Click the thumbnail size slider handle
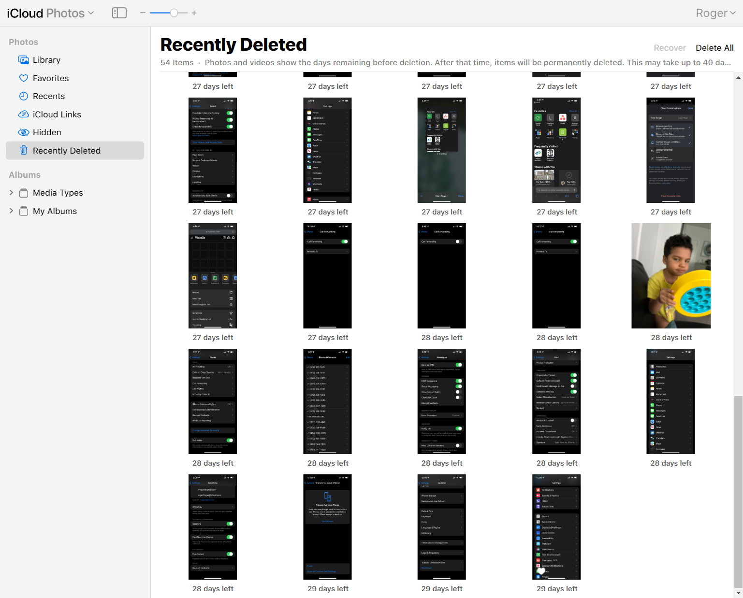 pyautogui.click(x=174, y=13)
